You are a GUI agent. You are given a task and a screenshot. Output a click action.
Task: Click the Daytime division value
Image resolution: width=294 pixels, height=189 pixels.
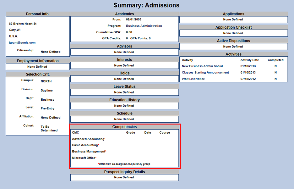point(47,91)
